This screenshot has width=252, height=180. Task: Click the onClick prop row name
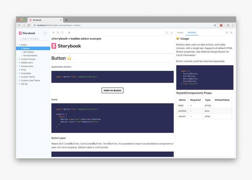(x=182, y=111)
